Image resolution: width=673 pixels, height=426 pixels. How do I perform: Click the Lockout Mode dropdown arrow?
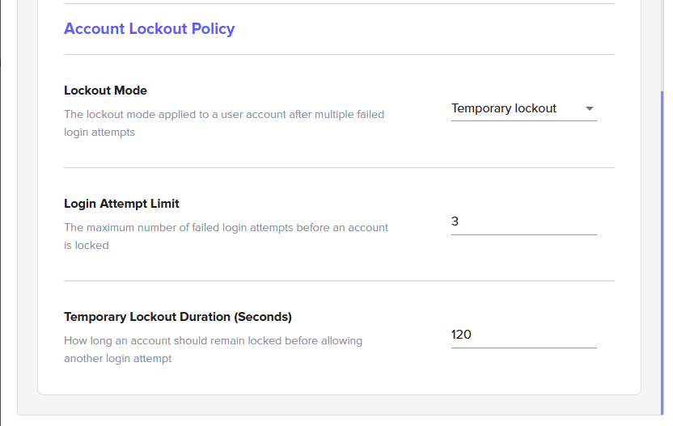tap(589, 109)
